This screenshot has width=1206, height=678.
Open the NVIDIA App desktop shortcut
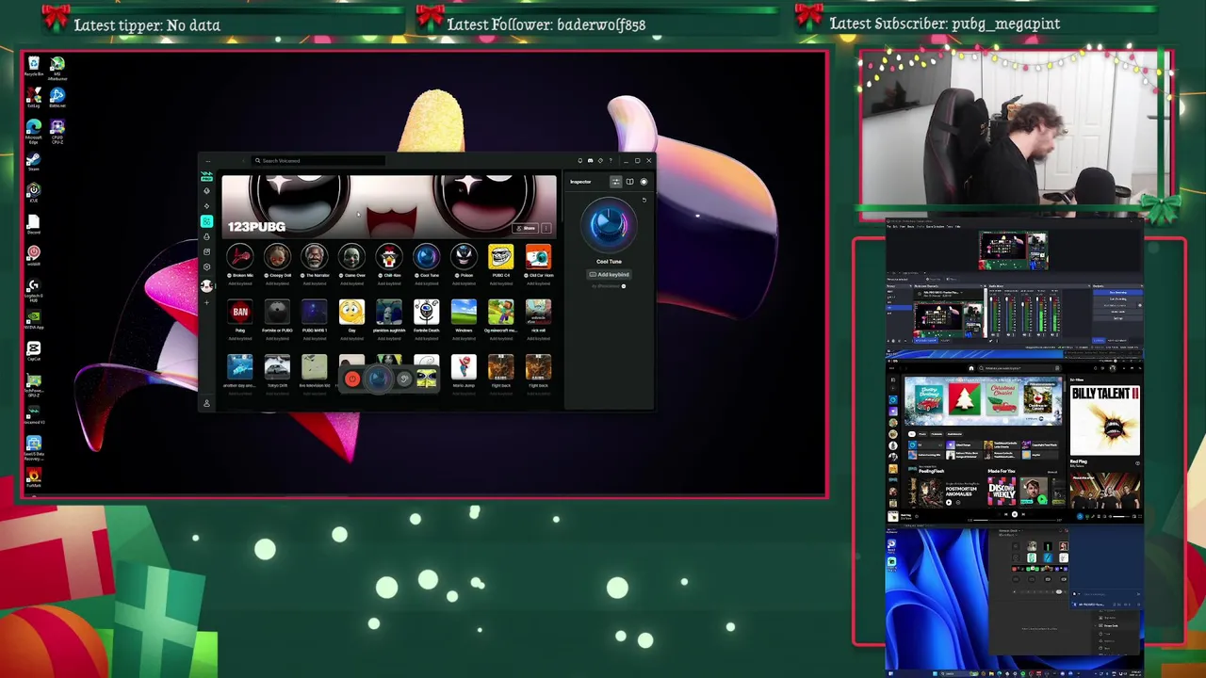(34, 319)
